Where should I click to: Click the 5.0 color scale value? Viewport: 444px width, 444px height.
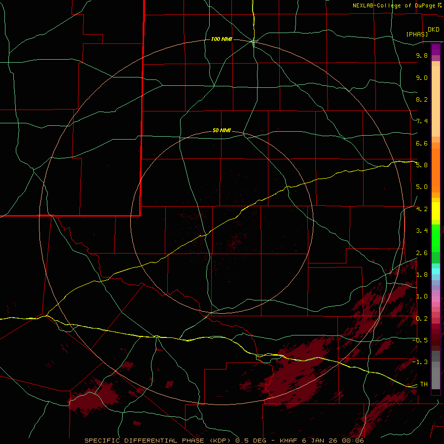coord(422,187)
